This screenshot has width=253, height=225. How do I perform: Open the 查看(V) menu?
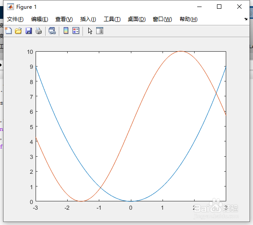64,19
